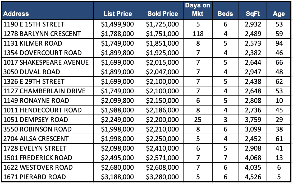This screenshot has width=293, height=184.
Task: Select the 1190 E 15TH STREET cell
Action: pyautogui.click(x=34, y=24)
